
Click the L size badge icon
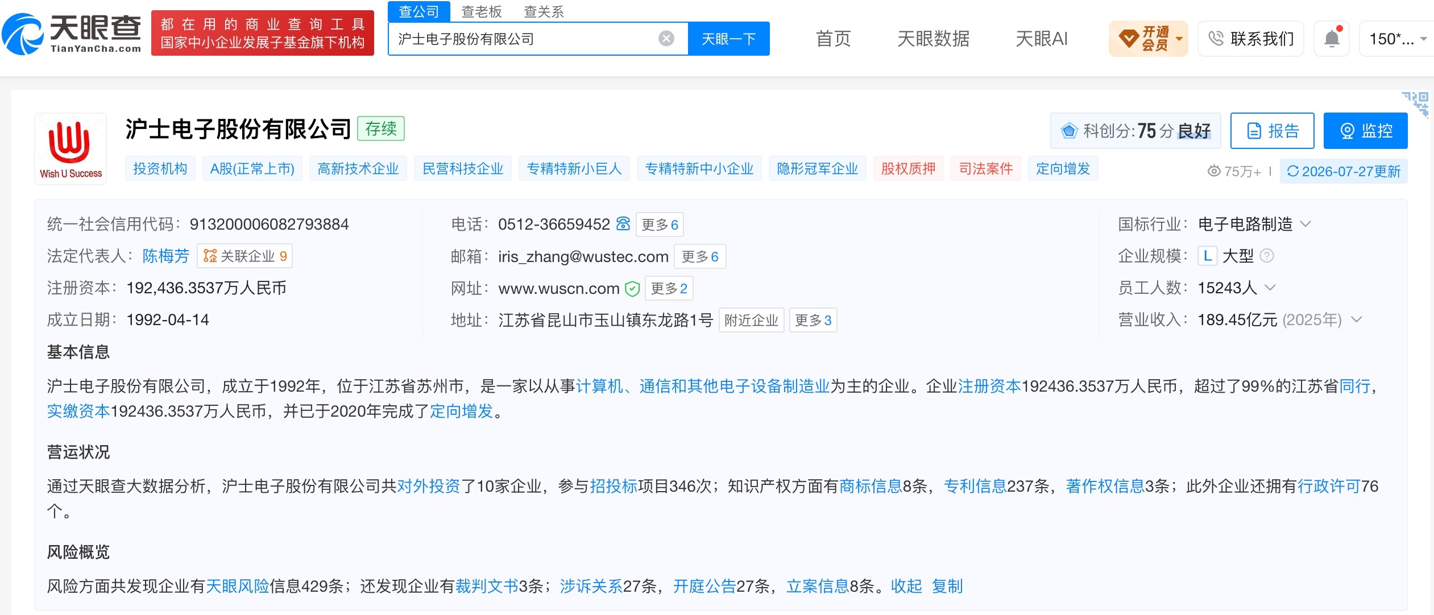(1207, 256)
